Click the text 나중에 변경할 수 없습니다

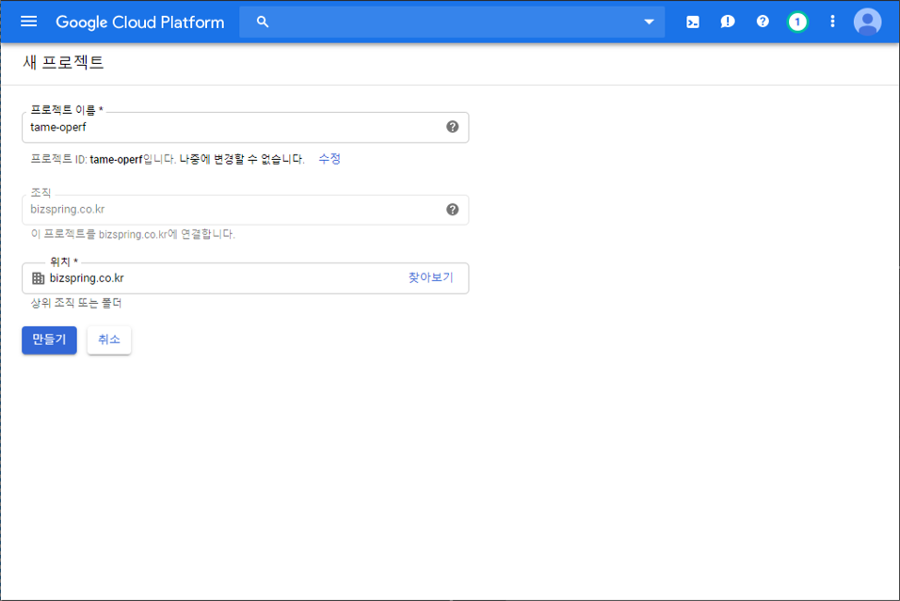coord(242,159)
